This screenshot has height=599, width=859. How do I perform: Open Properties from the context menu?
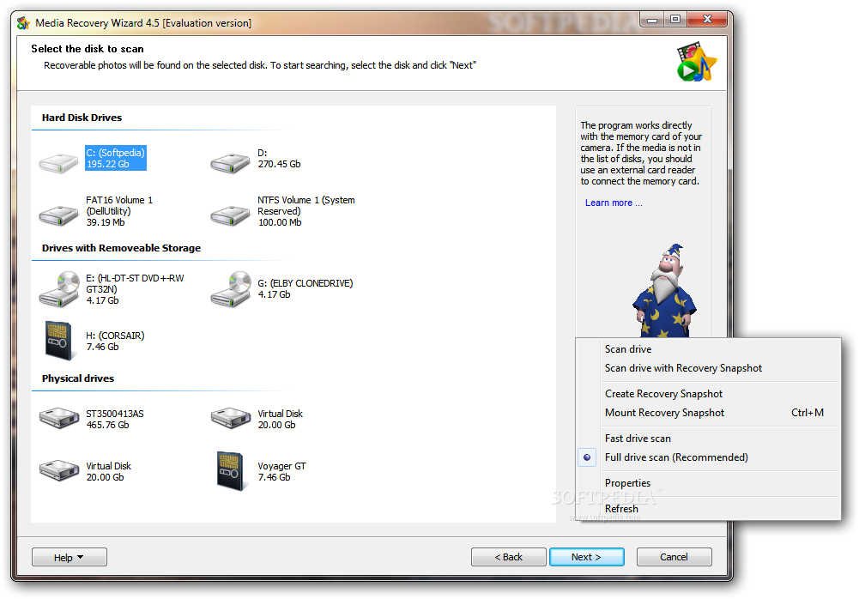click(x=628, y=483)
